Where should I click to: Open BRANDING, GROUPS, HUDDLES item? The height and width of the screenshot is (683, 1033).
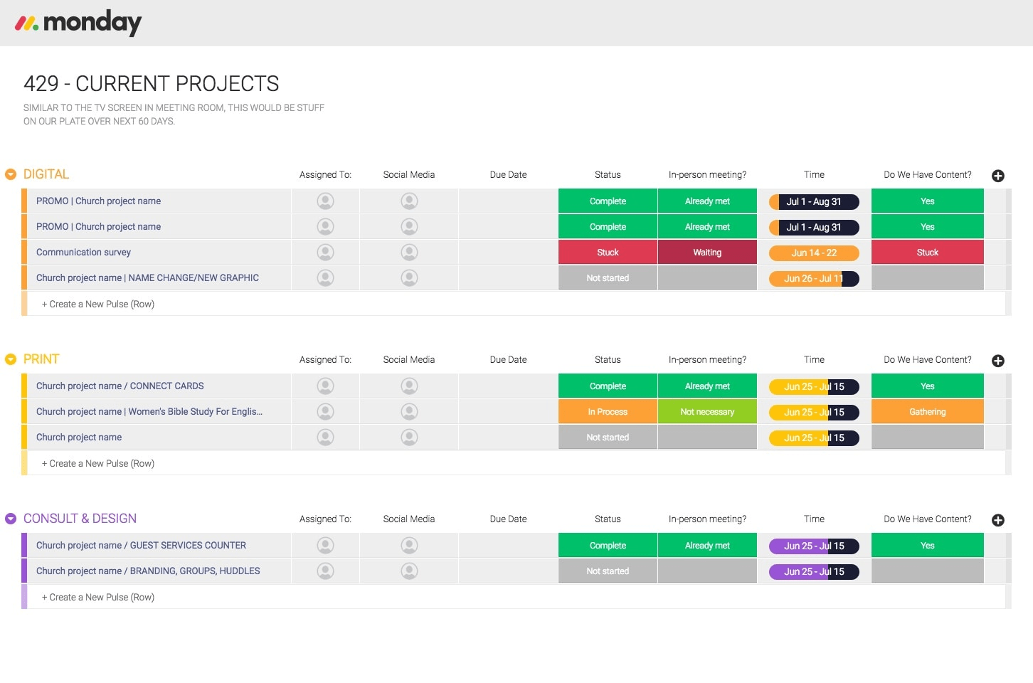pyautogui.click(x=148, y=571)
